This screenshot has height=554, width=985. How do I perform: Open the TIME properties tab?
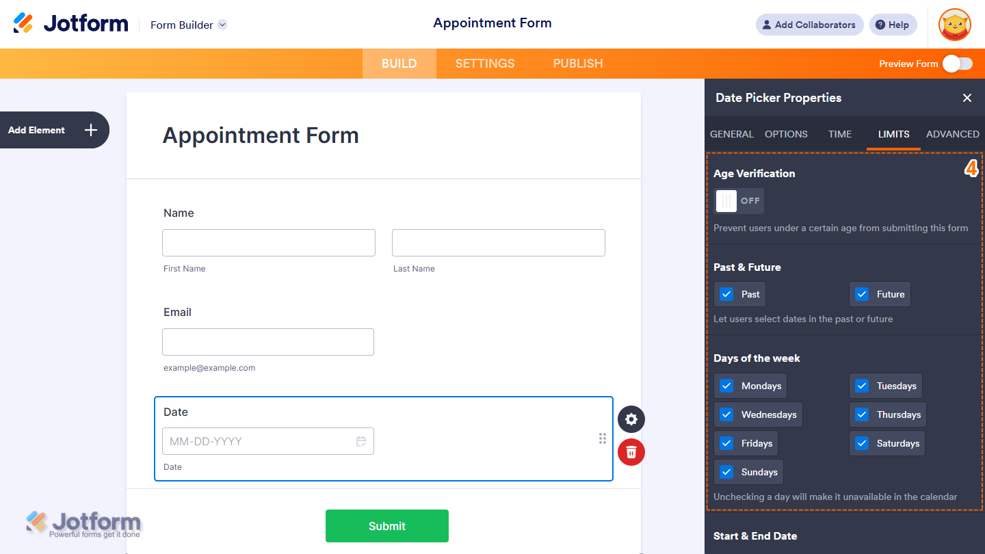point(839,134)
